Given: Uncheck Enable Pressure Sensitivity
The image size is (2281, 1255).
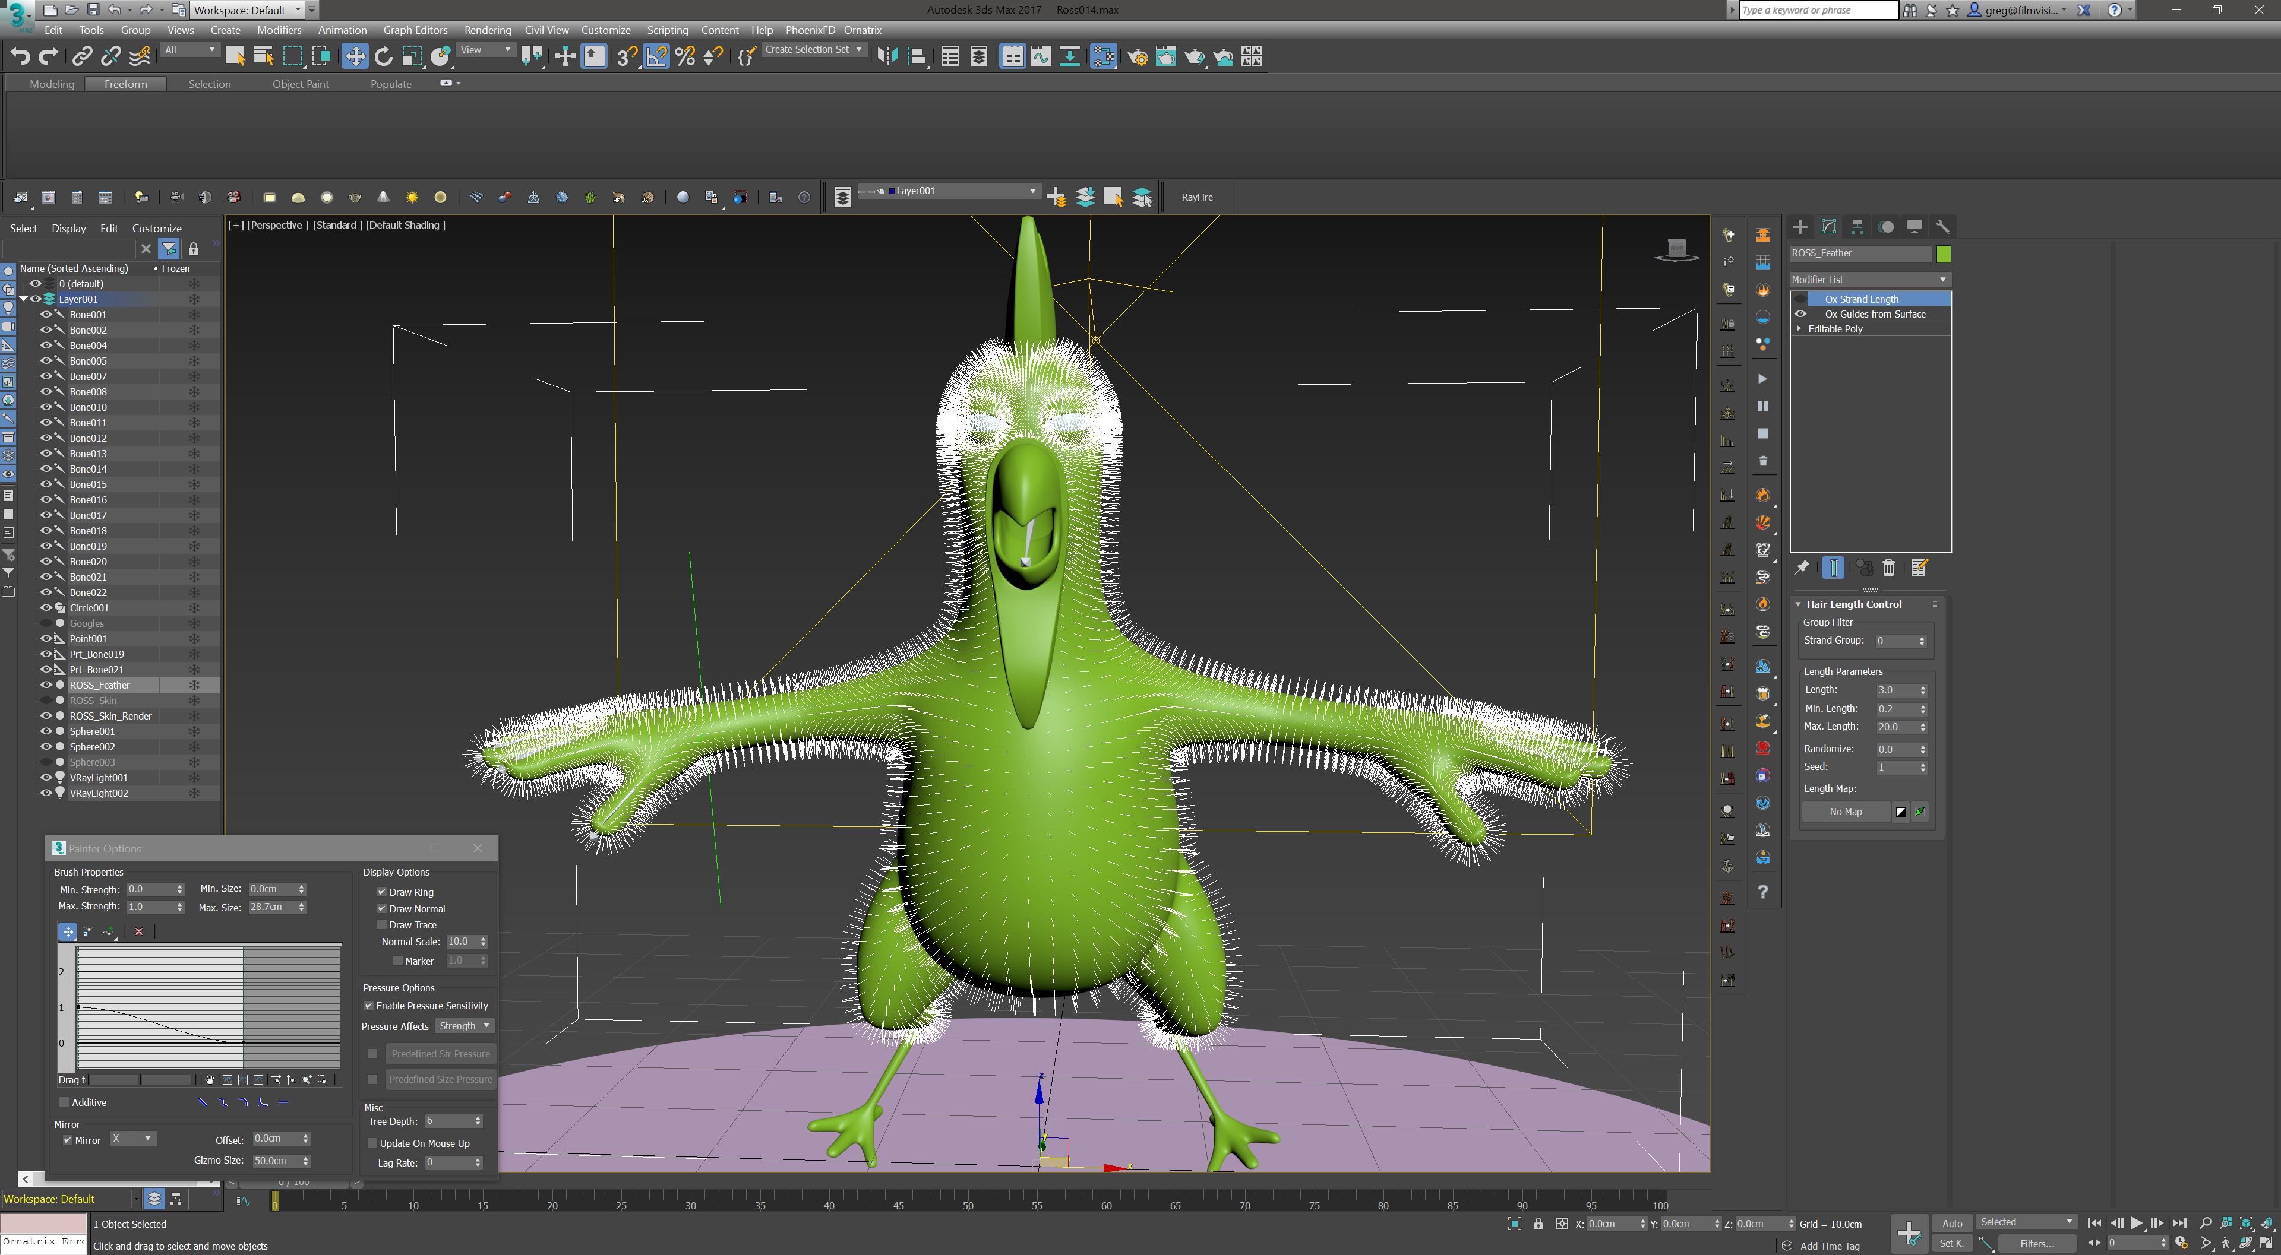Looking at the screenshot, I should 369,1006.
